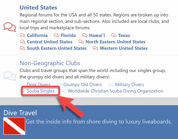Open the United States forum heading

pyautogui.click(x=38, y=7)
